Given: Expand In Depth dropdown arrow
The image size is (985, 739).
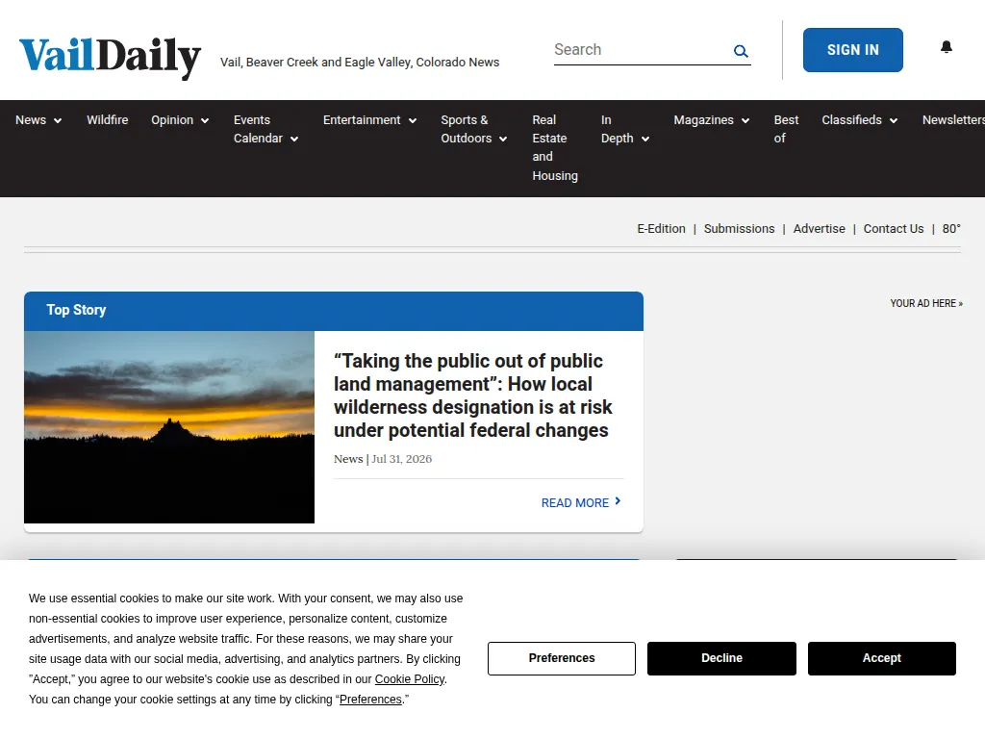Looking at the screenshot, I should tap(645, 139).
